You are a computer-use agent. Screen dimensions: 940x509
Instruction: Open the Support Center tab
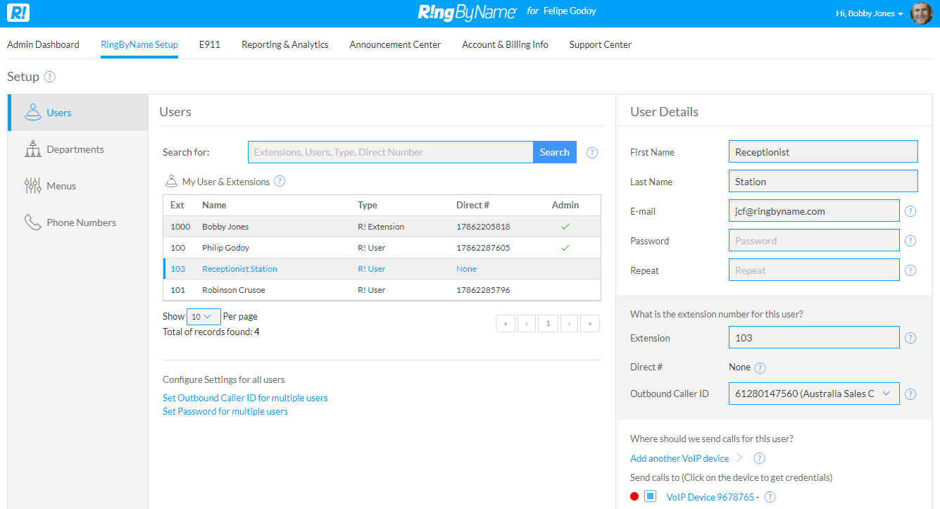click(x=601, y=44)
